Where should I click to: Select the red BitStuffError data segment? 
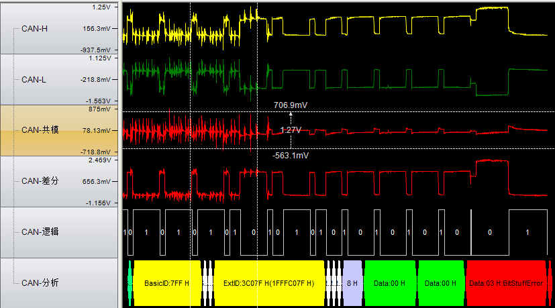point(505,283)
